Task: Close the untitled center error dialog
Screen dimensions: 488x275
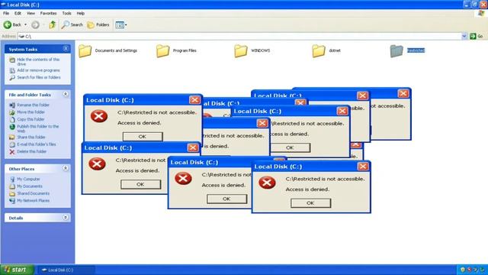Action: click(x=262, y=123)
